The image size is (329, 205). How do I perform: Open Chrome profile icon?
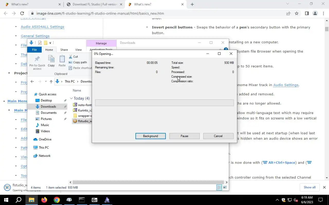pos(315,13)
